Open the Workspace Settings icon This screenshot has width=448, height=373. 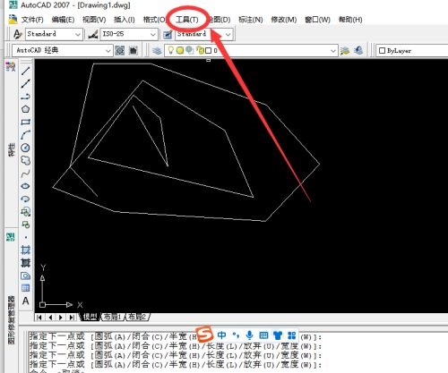(x=120, y=50)
